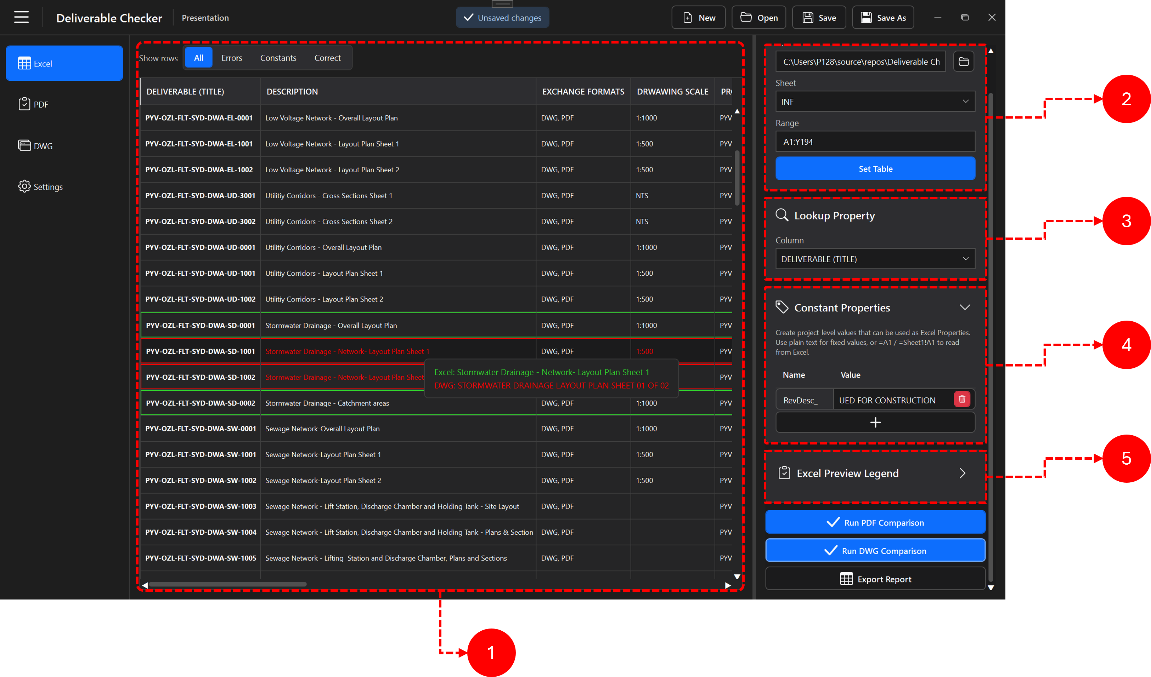Screen dimensions: 1151x677
Task: Edit the RevDesc_ name field
Action: coord(804,400)
